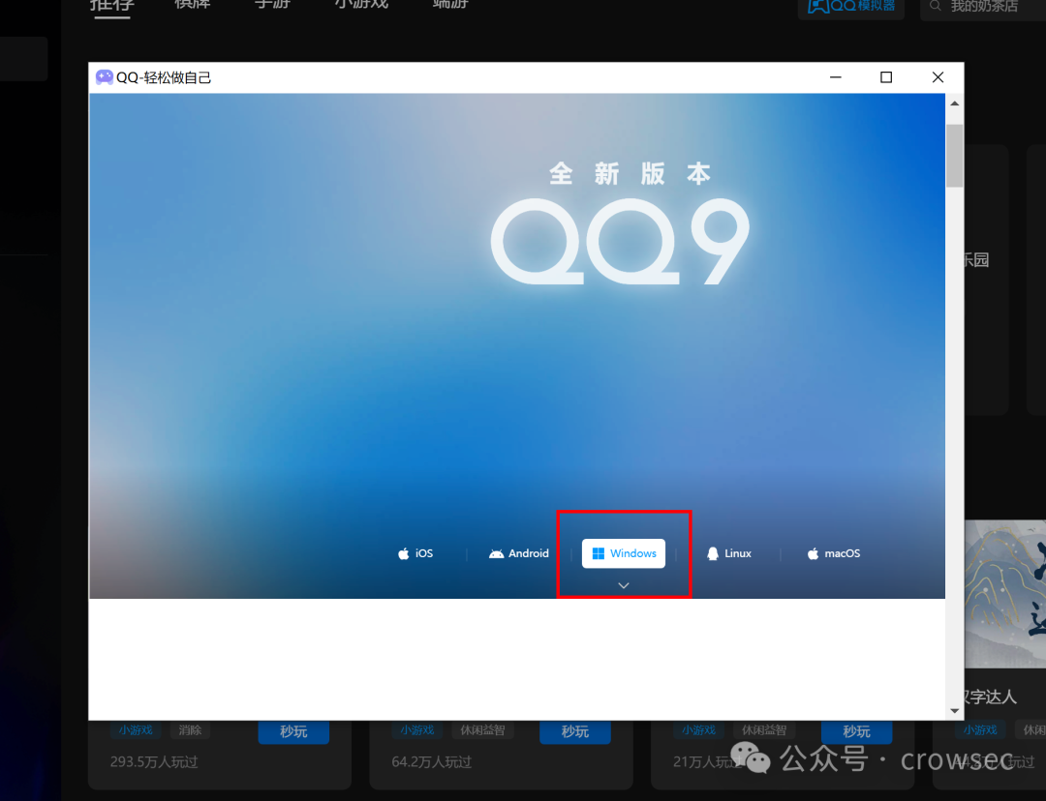Open the 棋牌 tab in the background game center
Screen dimensions: 1046x801
192,4
